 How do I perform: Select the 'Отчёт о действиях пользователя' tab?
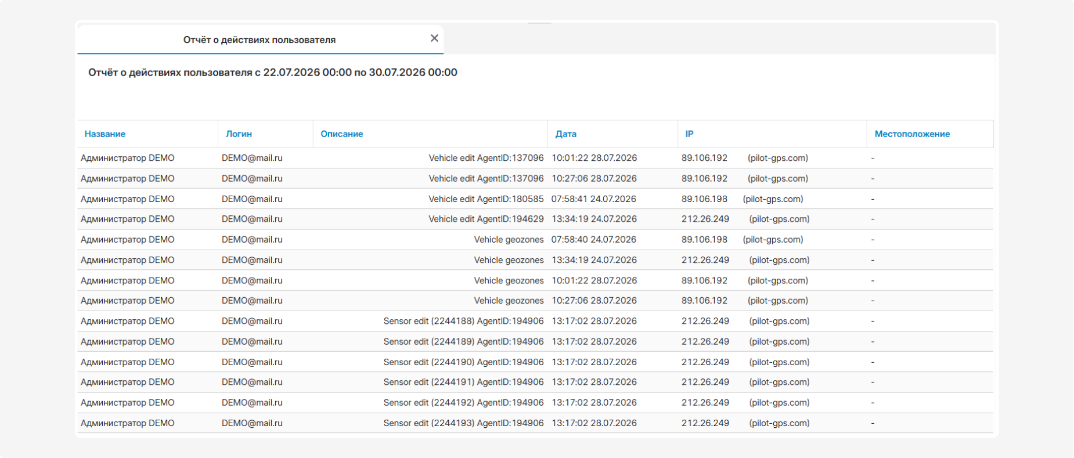tap(260, 39)
